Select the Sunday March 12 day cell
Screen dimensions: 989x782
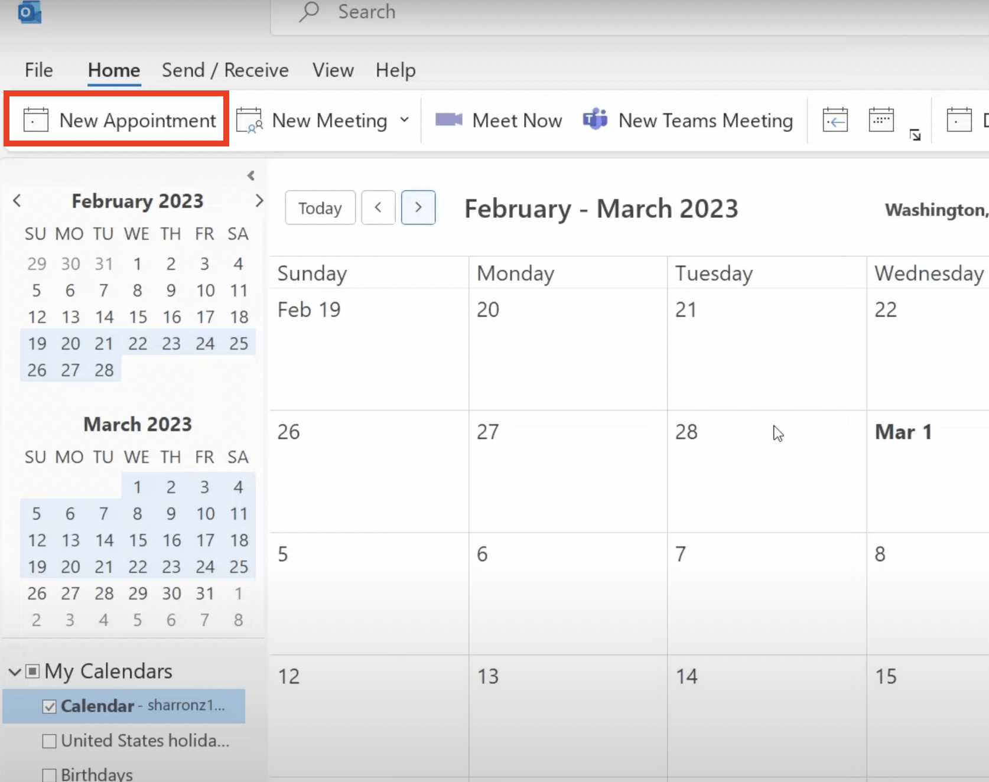pos(369,716)
